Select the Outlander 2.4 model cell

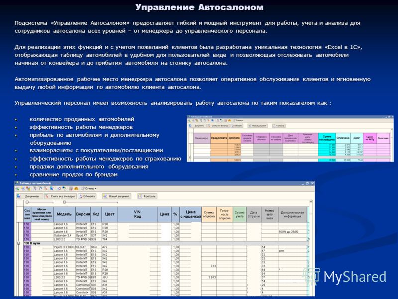click(x=64, y=235)
